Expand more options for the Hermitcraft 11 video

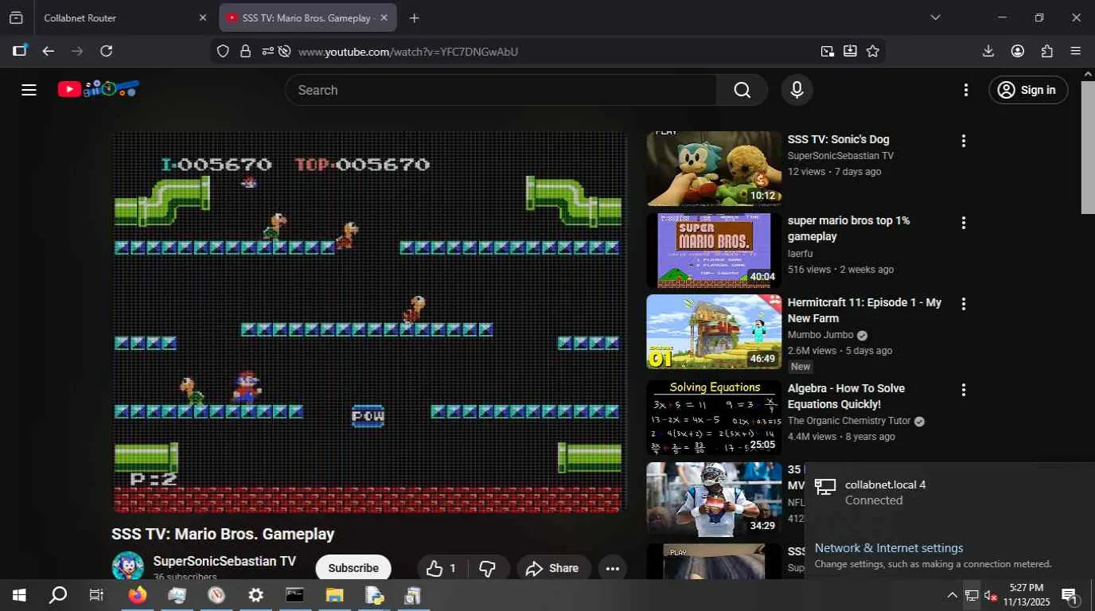963,304
